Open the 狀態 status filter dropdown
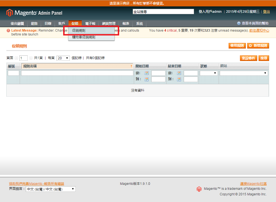Image resolution: width=276 pixels, height=202 pixels. 208,73
